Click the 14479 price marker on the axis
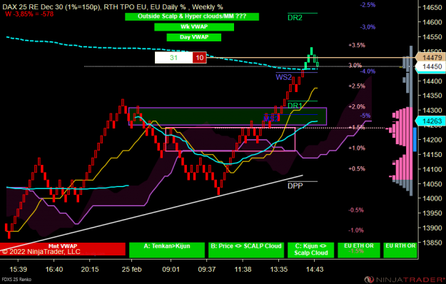Image resolution: width=446 pixels, height=284 pixels. tap(430, 57)
